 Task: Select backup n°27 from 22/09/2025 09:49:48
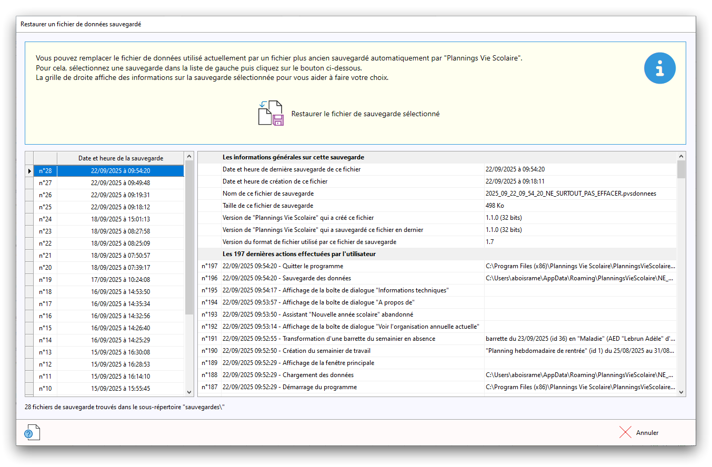(x=120, y=183)
